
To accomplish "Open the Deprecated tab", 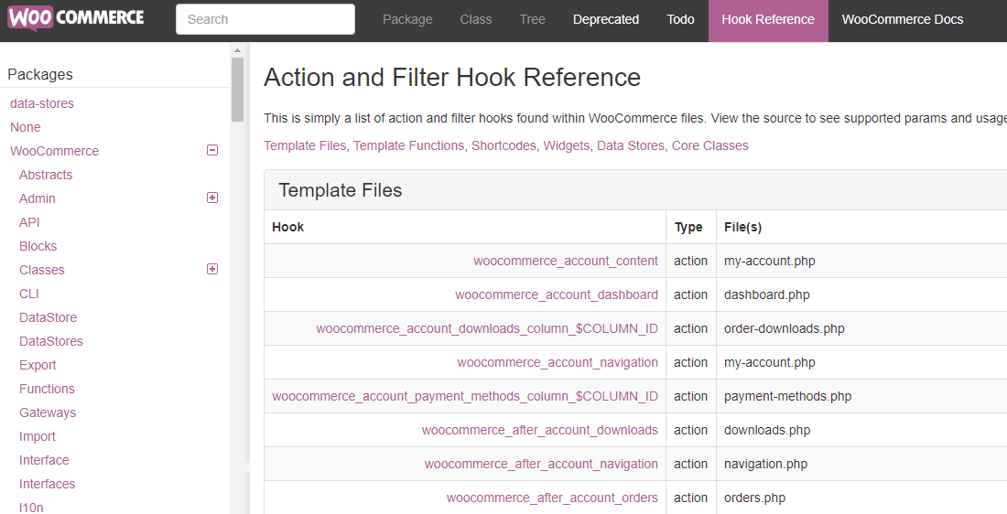I will tap(605, 19).
